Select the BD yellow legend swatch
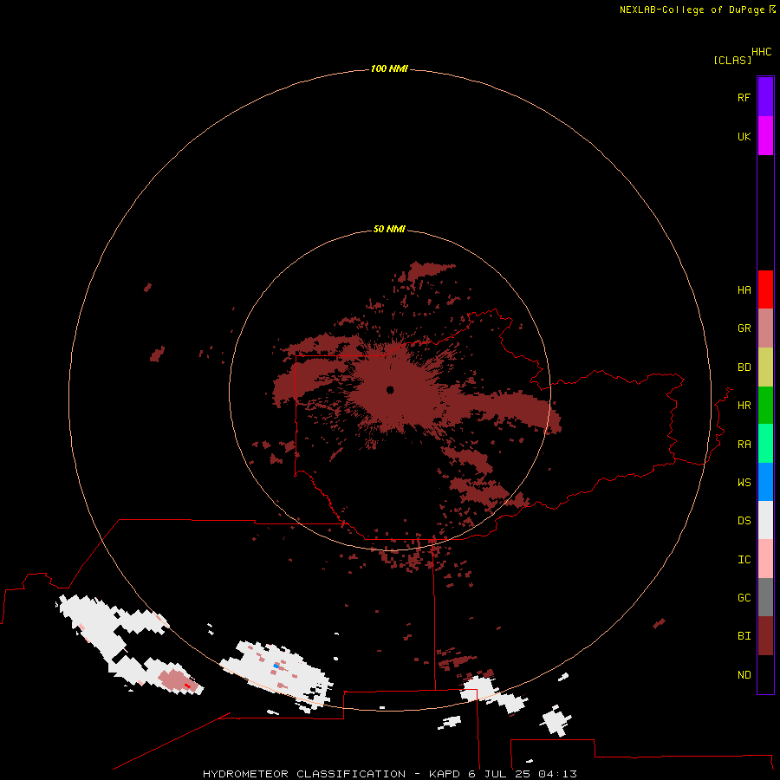This screenshot has width=780, height=780. 765,367
